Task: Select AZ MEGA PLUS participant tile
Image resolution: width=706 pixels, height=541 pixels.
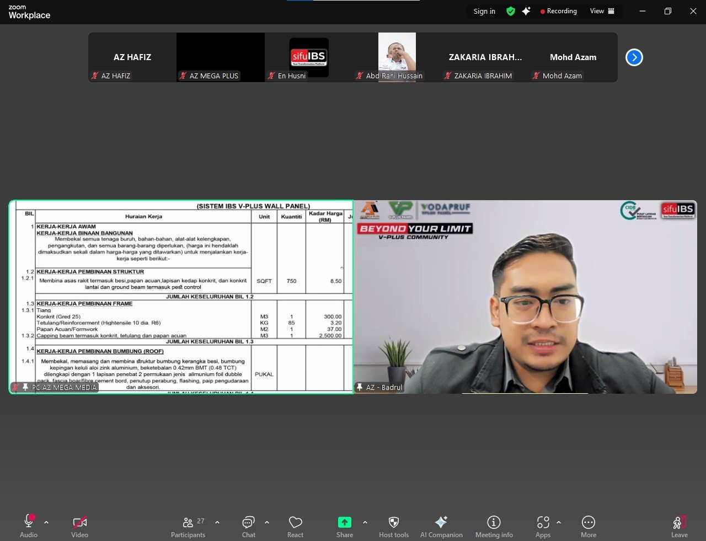Action: coord(221,57)
